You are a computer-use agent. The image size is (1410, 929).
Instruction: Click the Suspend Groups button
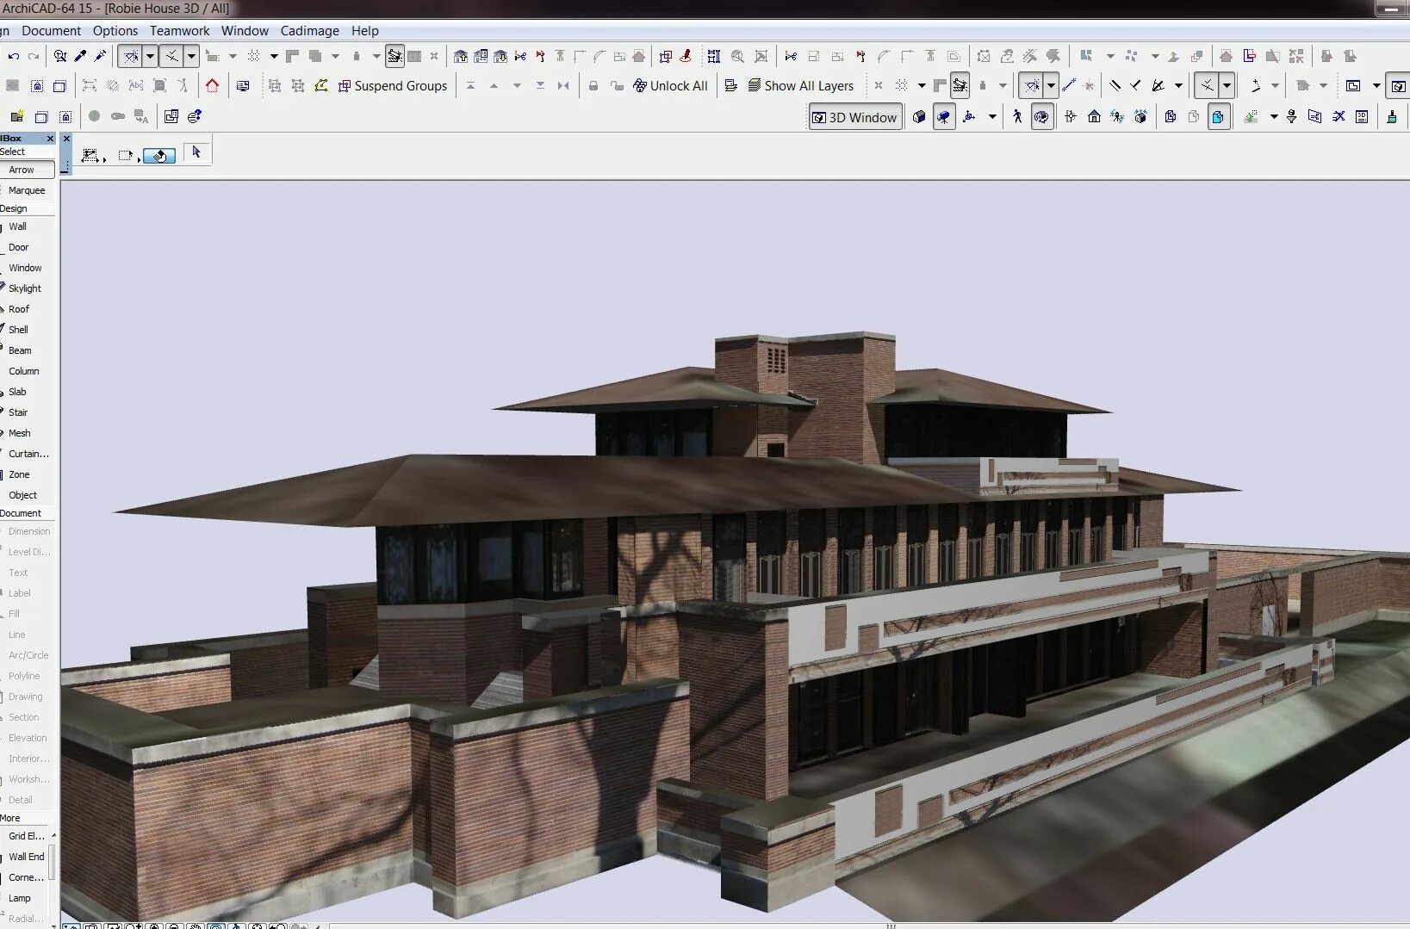click(393, 85)
